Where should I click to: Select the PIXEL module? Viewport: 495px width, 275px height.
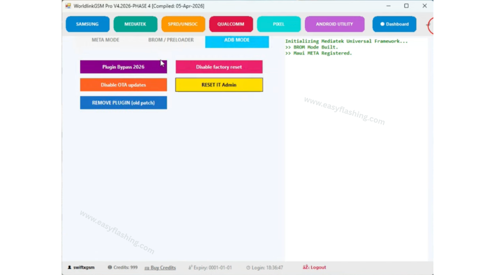click(279, 24)
